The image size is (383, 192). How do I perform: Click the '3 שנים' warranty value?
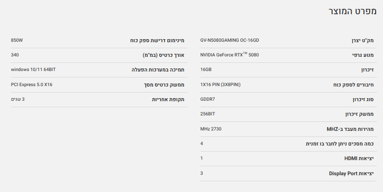tap(18, 99)
